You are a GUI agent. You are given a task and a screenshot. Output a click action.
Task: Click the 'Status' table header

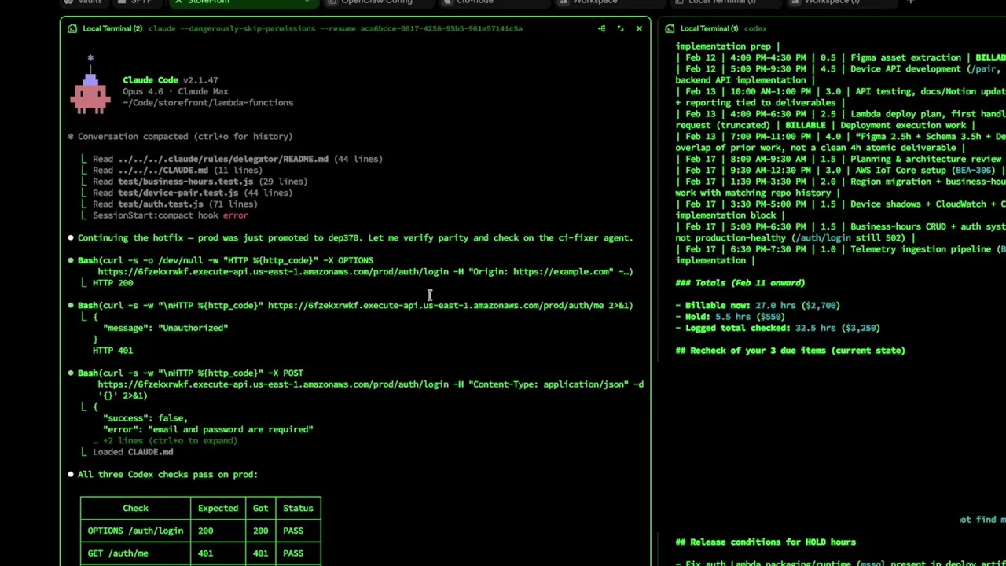(x=298, y=509)
